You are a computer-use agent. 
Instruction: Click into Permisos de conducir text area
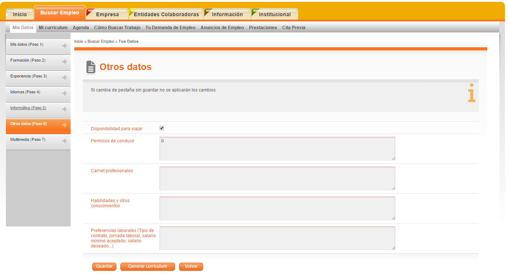(x=277, y=149)
